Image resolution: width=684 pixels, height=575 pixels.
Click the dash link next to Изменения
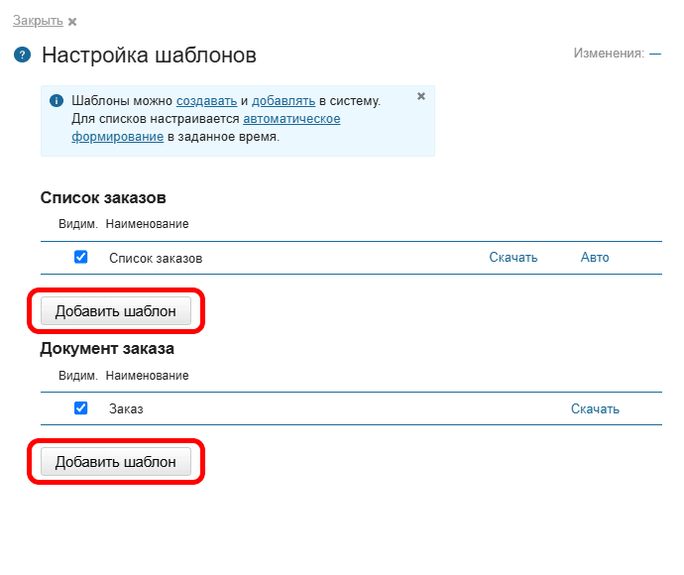(654, 53)
